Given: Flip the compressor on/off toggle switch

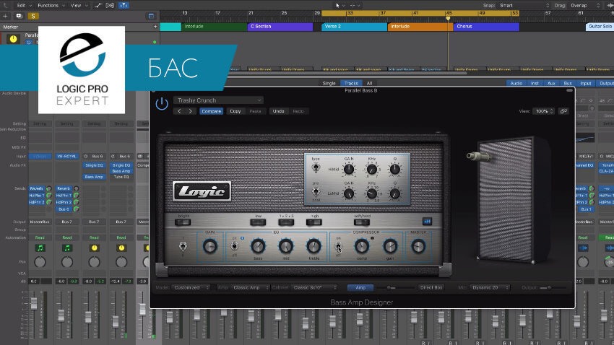Looking at the screenshot, I should coord(338,246).
